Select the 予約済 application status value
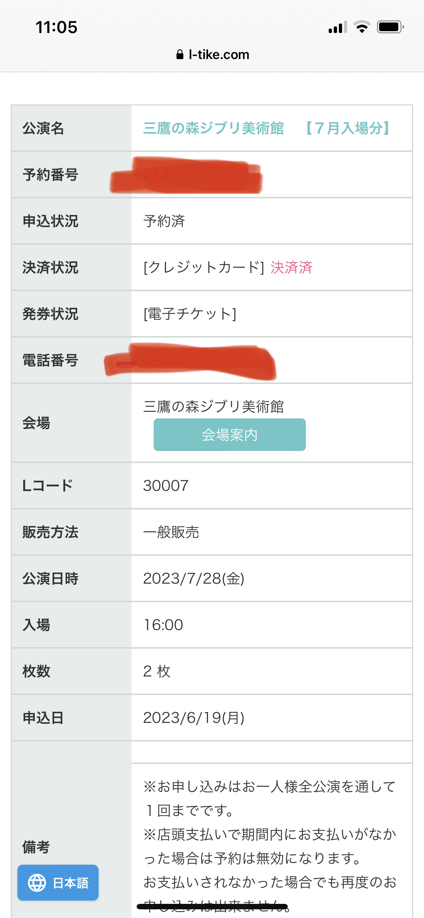The width and height of the screenshot is (424, 918). tap(164, 221)
